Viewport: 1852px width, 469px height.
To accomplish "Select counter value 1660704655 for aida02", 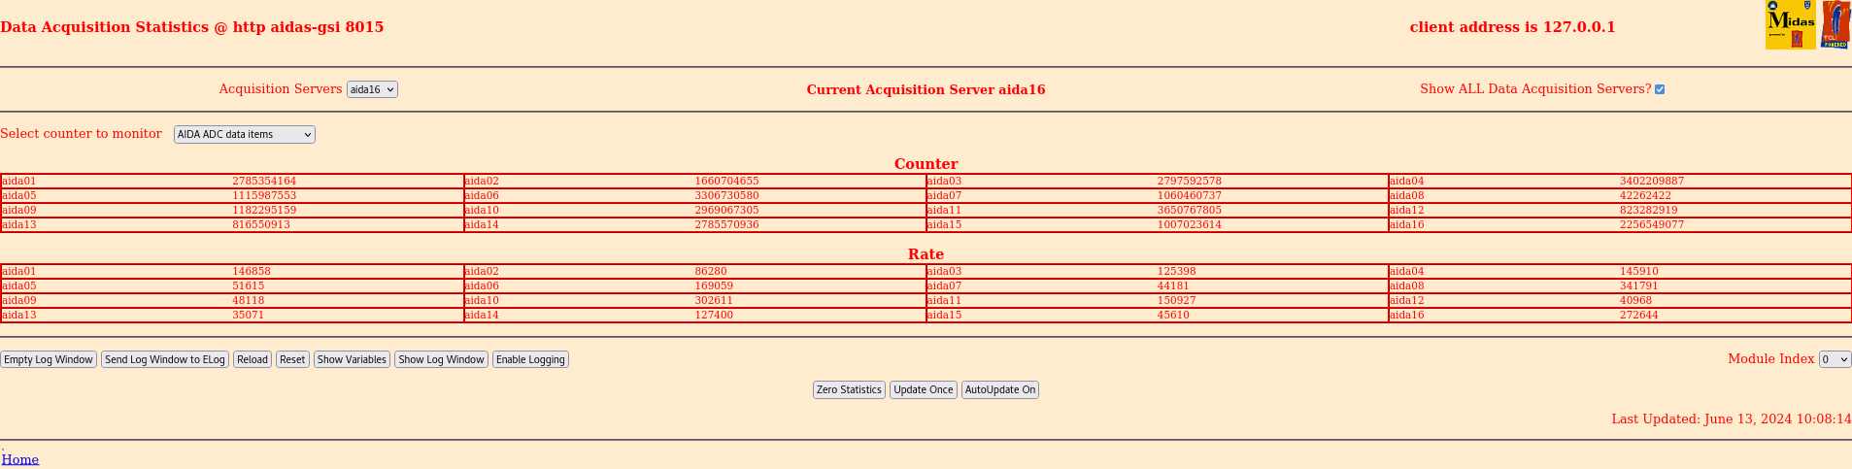I will click(726, 182).
